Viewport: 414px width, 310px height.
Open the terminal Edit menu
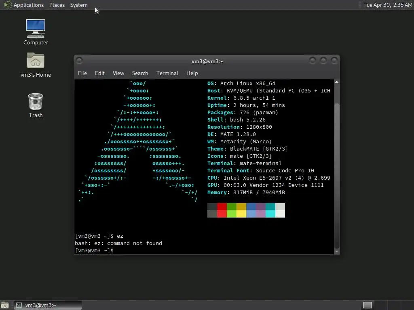tap(100, 73)
